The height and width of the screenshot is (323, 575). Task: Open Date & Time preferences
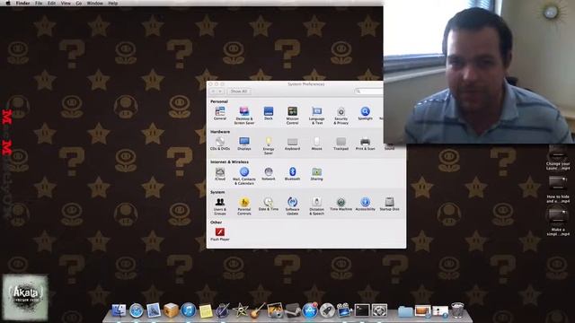269,204
